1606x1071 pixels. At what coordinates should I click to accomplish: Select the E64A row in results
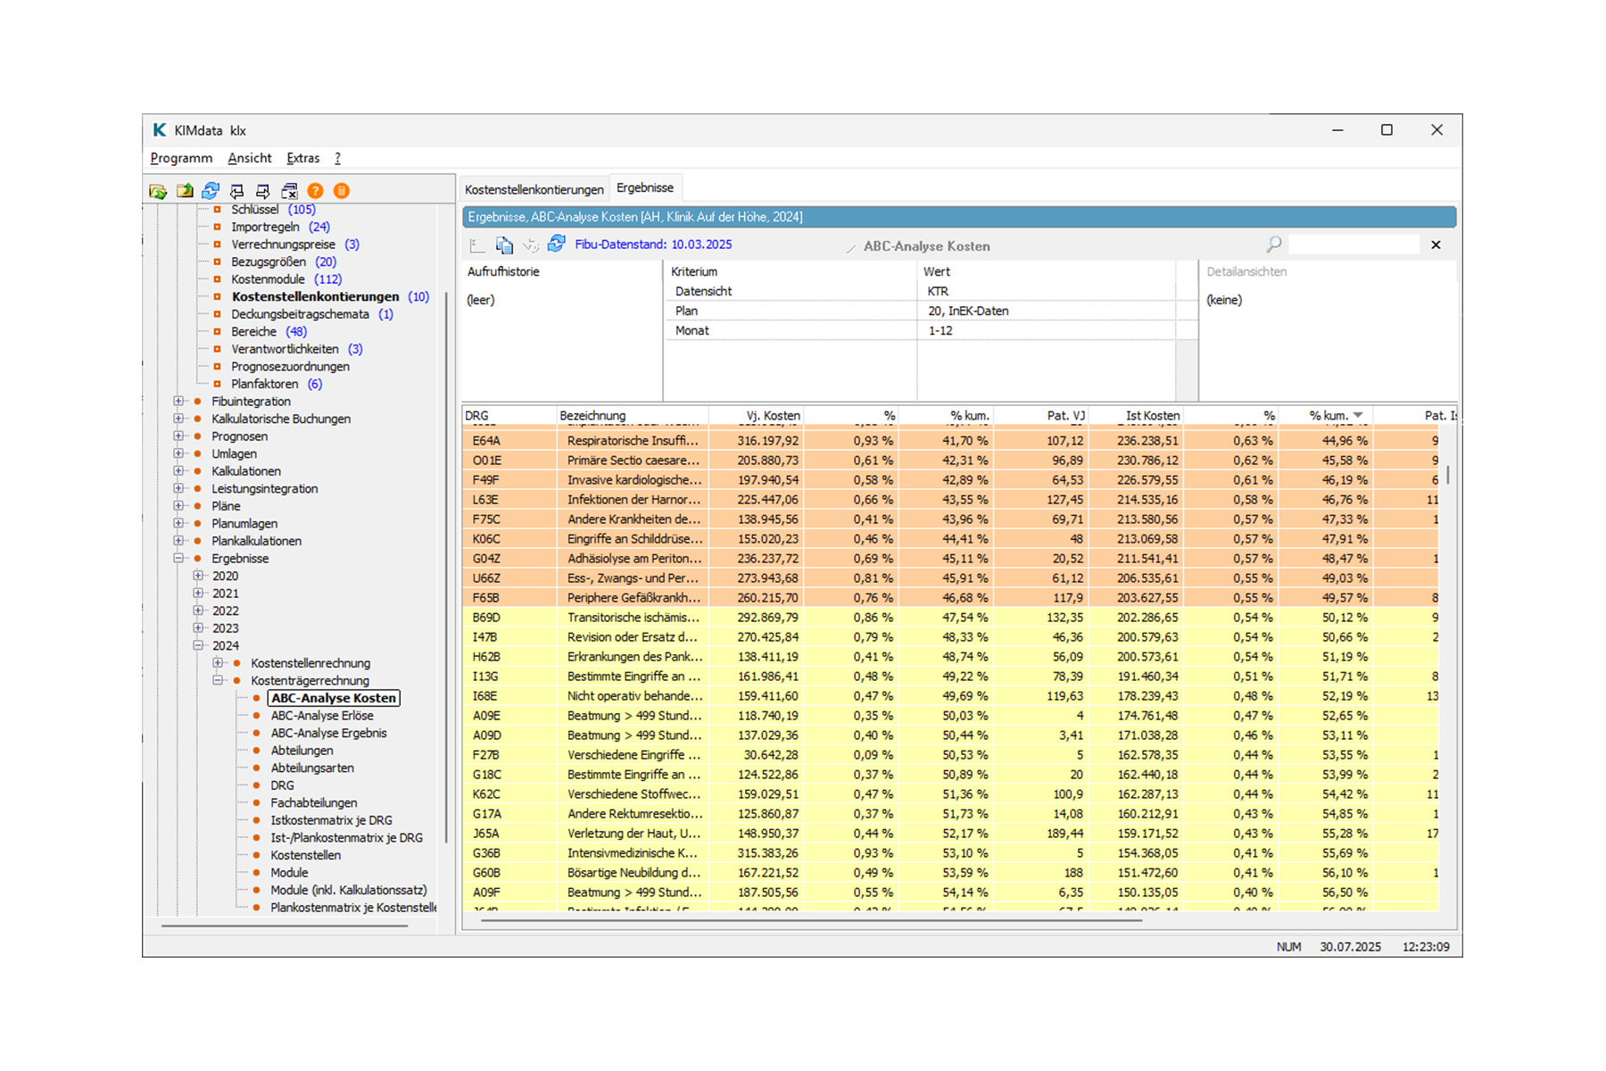[x=950, y=441]
